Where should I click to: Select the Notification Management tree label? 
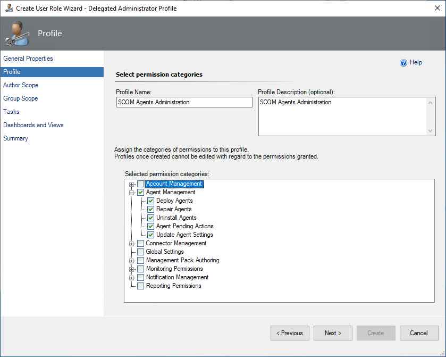point(177,278)
